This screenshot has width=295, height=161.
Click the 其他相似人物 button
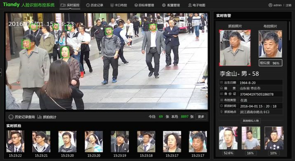click(x=251, y=121)
